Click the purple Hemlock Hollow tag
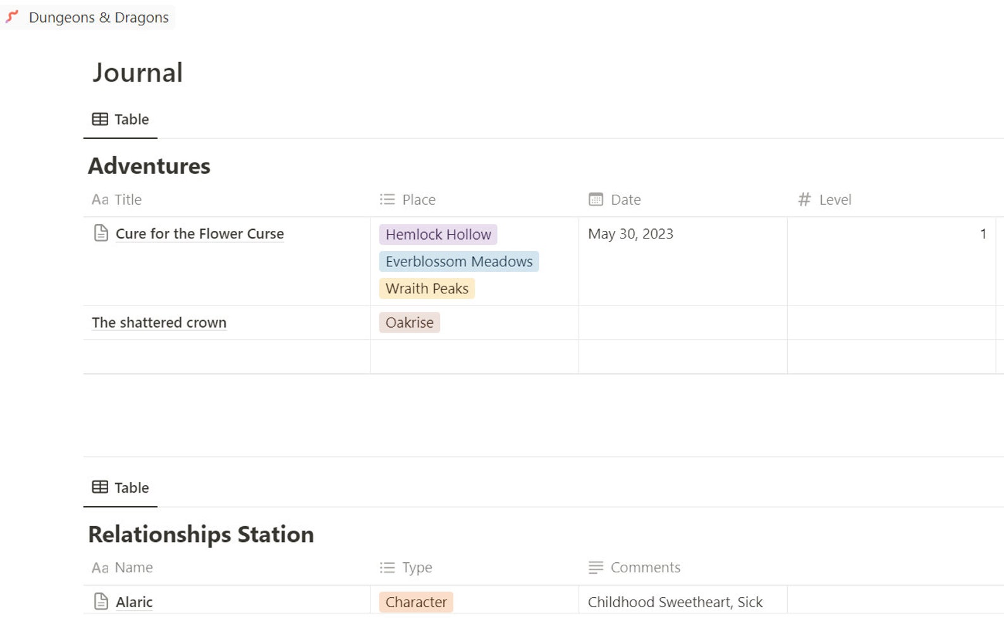The height and width of the screenshot is (628, 1004). [x=438, y=234]
